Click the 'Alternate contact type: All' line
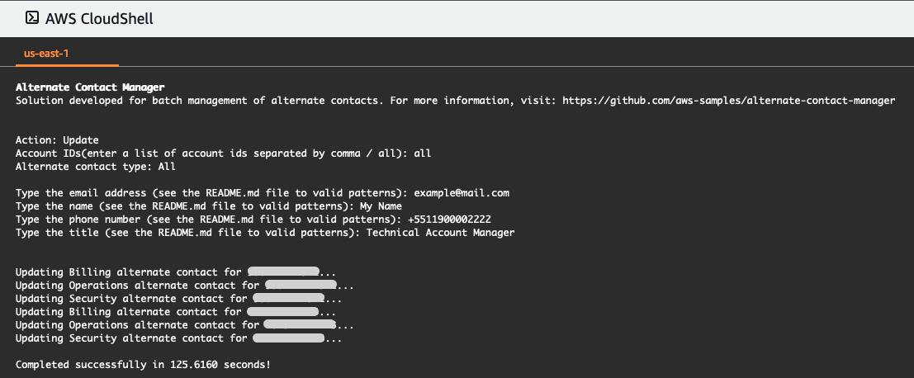This screenshot has height=378, width=914. (96, 167)
